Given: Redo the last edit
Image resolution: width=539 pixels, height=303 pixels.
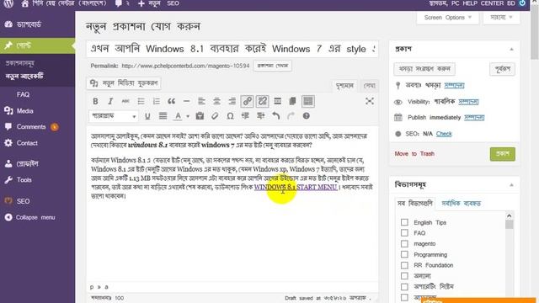Looking at the screenshot, I should tap(291, 116).
